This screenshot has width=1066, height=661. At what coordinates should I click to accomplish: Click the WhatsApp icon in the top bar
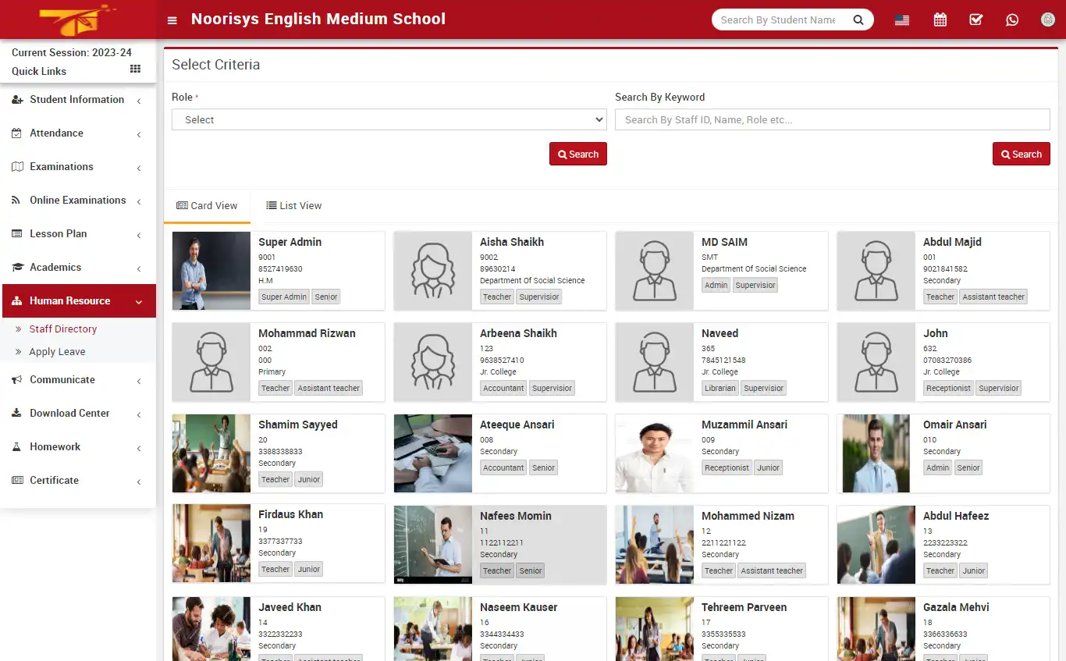[1012, 19]
